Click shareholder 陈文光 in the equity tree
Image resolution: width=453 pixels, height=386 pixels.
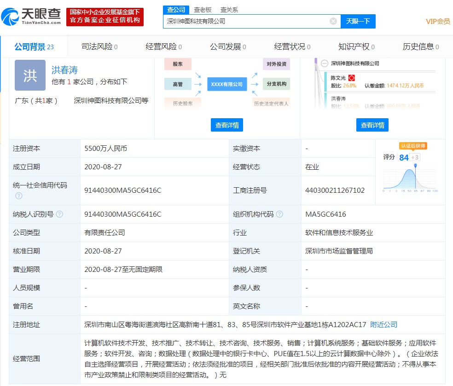click(338, 78)
